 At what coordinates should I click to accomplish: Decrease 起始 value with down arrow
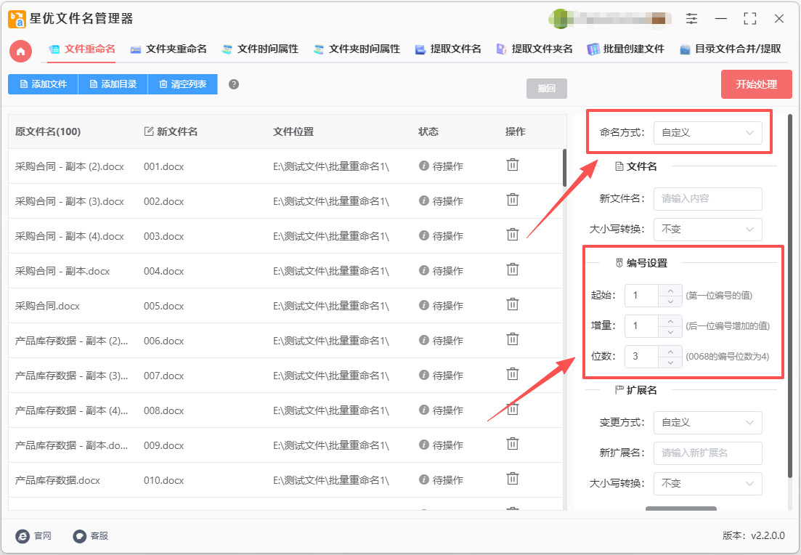pos(670,301)
